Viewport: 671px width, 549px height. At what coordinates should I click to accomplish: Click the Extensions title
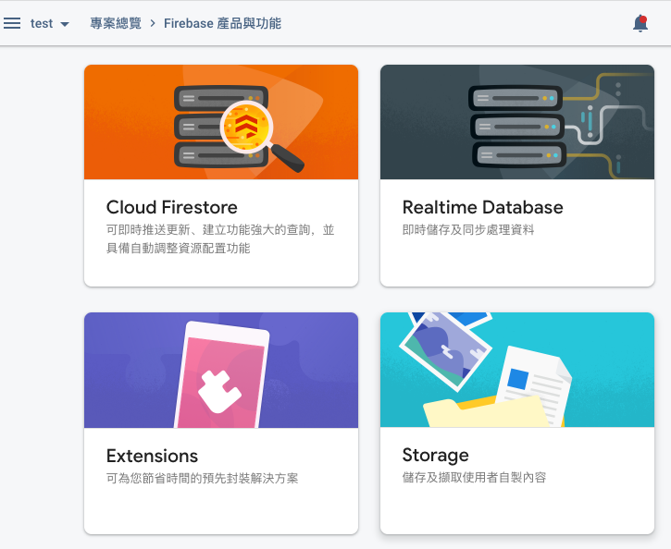[152, 456]
